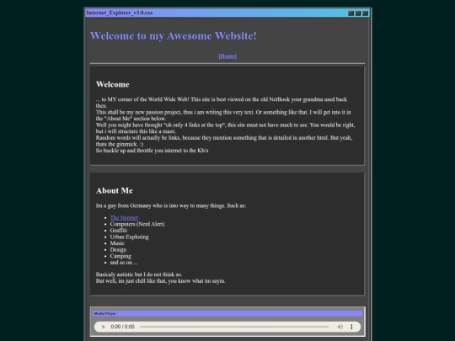Click 'So buckle up and throttle' sentence
Screen dimensions: 455x341
152,151
